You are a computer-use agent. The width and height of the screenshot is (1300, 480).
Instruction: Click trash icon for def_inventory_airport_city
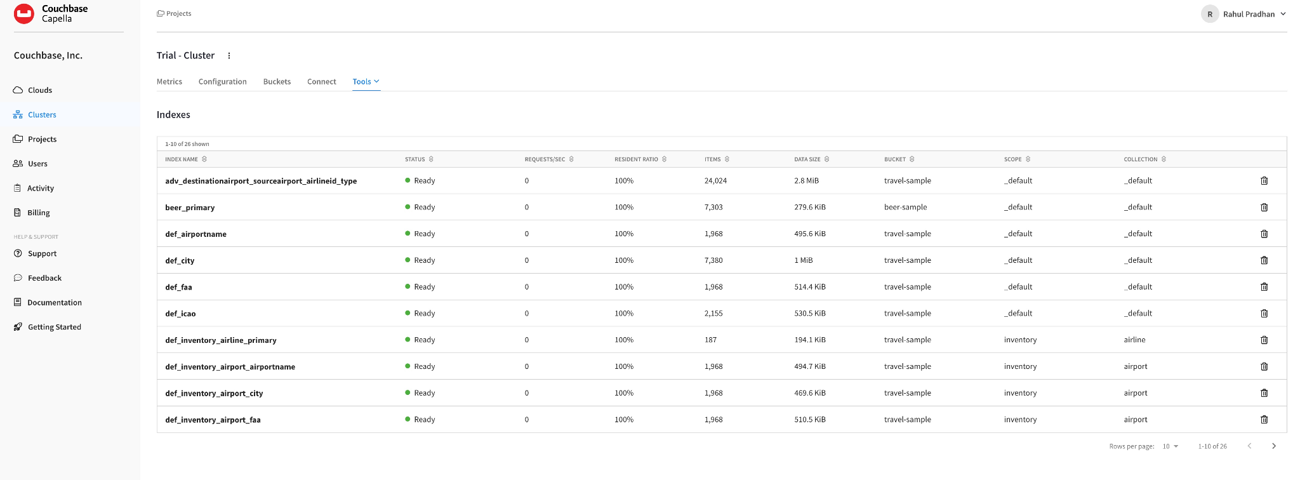pyautogui.click(x=1264, y=393)
